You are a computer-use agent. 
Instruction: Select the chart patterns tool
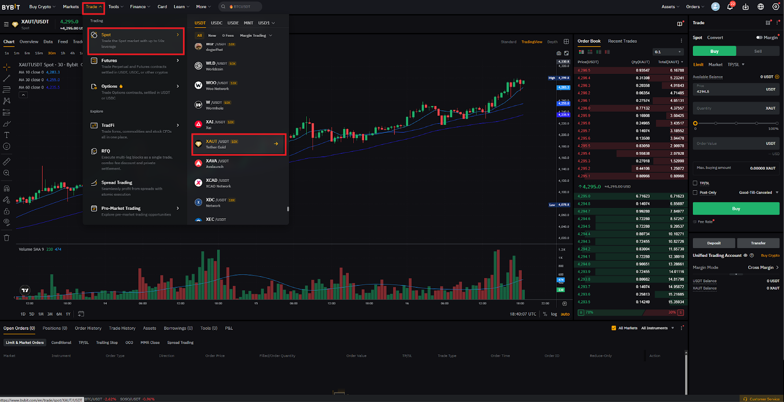pyautogui.click(x=7, y=100)
